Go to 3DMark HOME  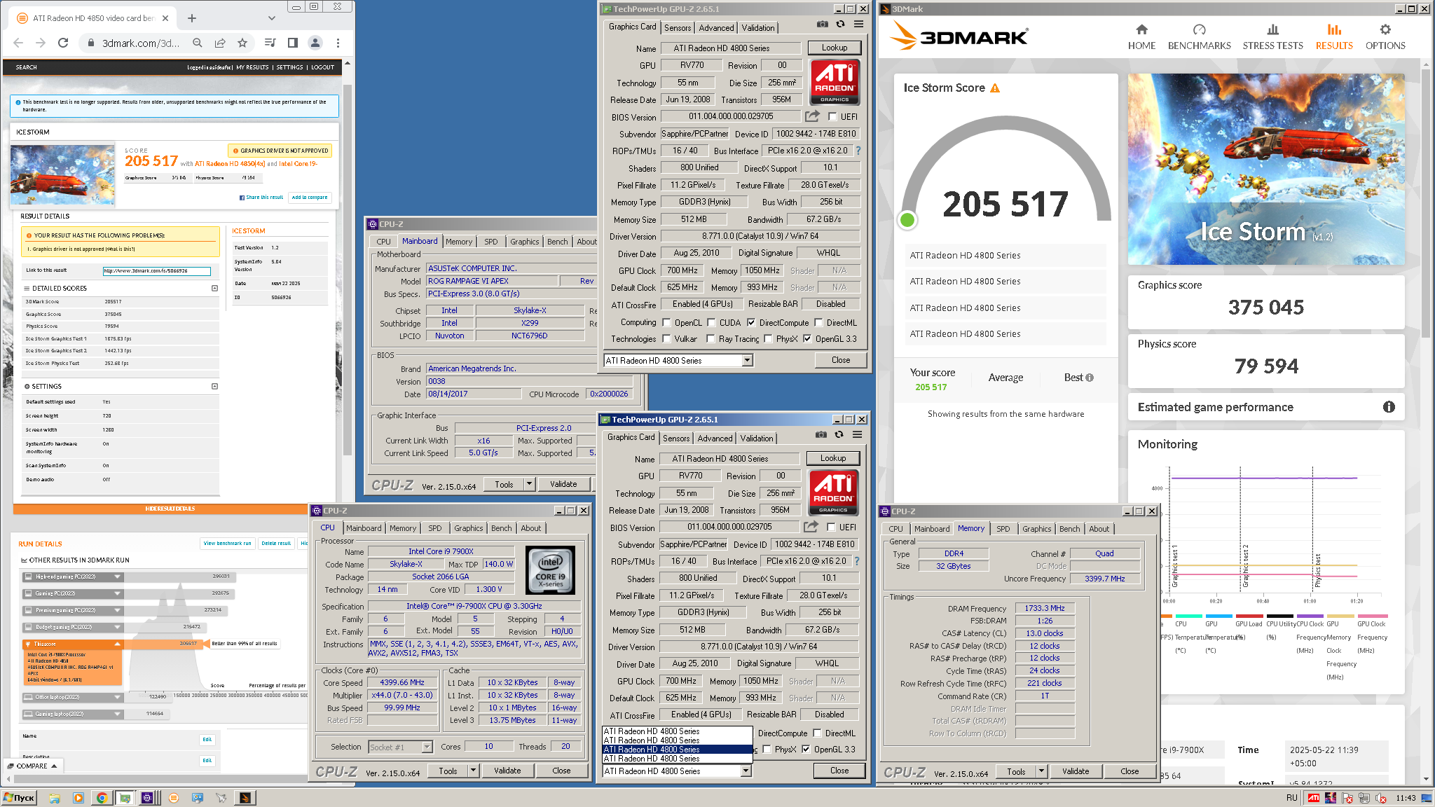point(1141,36)
